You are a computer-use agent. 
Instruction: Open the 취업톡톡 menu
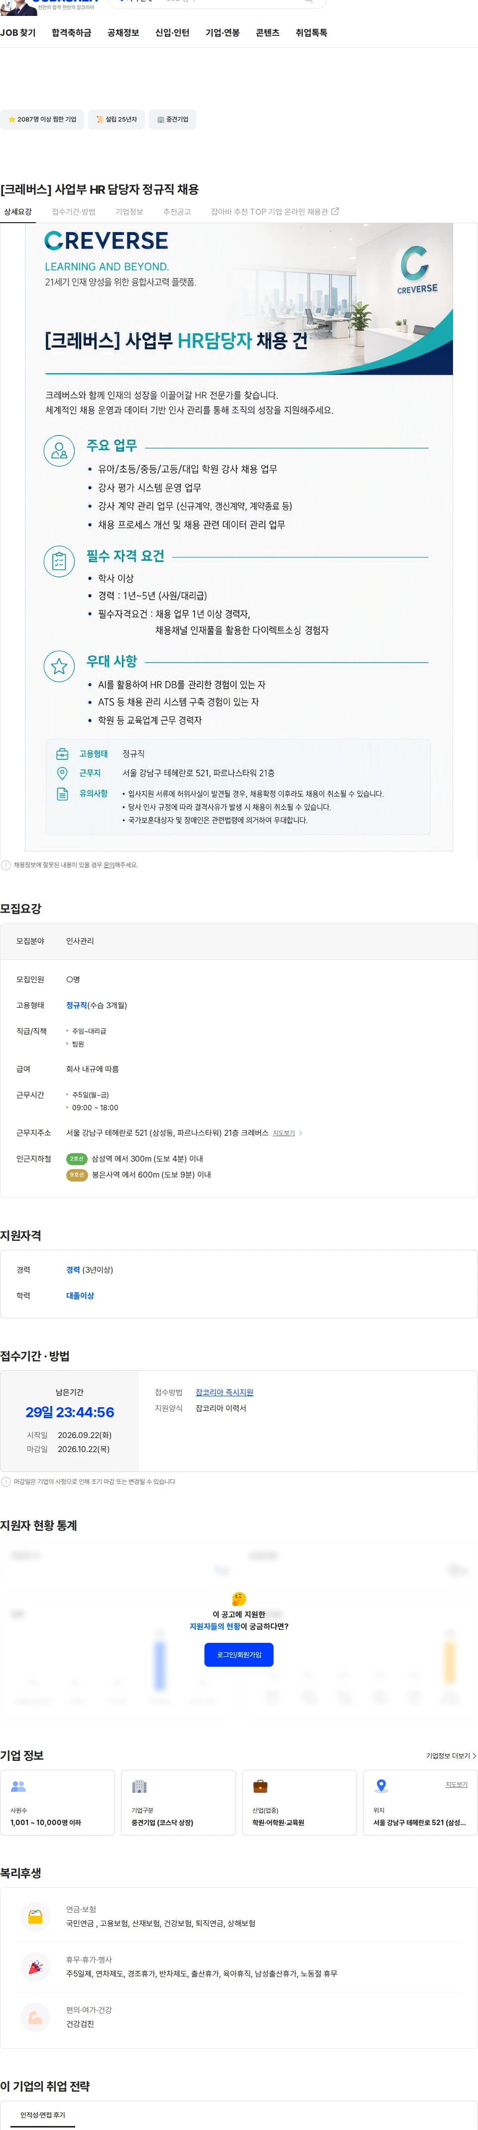coord(312,33)
